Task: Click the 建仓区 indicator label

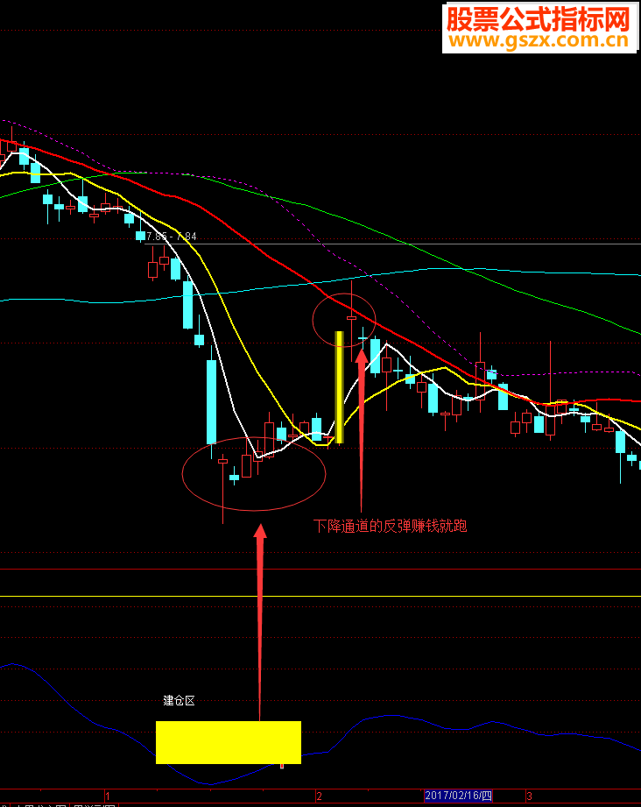Action: (x=179, y=700)
